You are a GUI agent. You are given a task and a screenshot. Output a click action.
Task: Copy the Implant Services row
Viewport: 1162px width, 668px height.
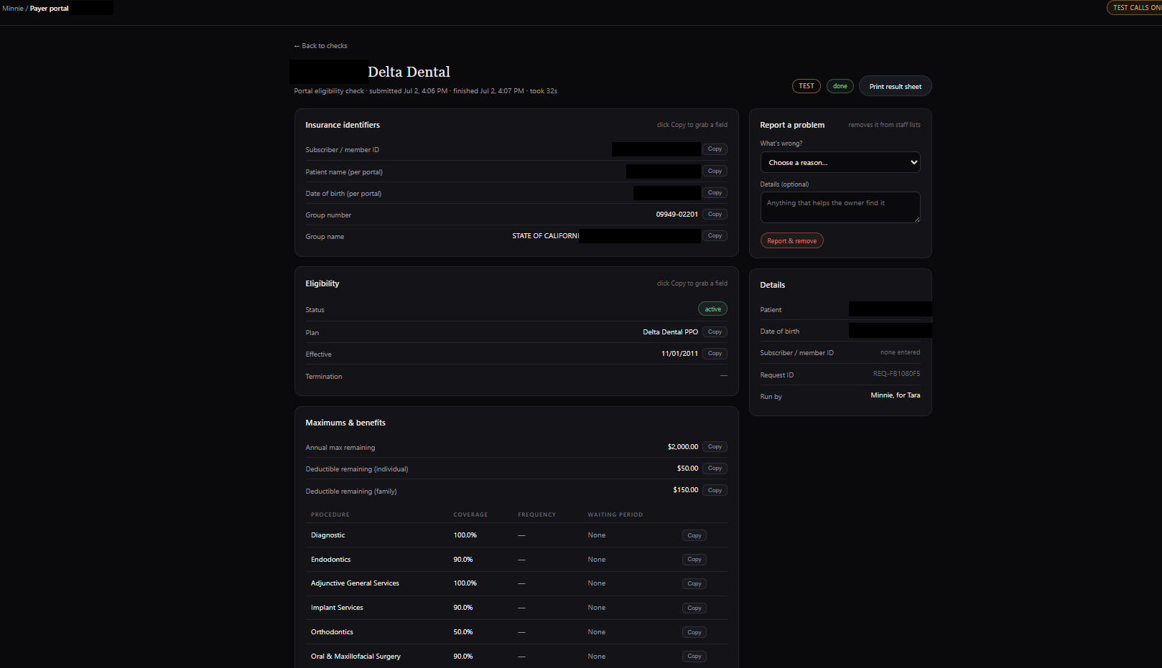pos(694,608)
